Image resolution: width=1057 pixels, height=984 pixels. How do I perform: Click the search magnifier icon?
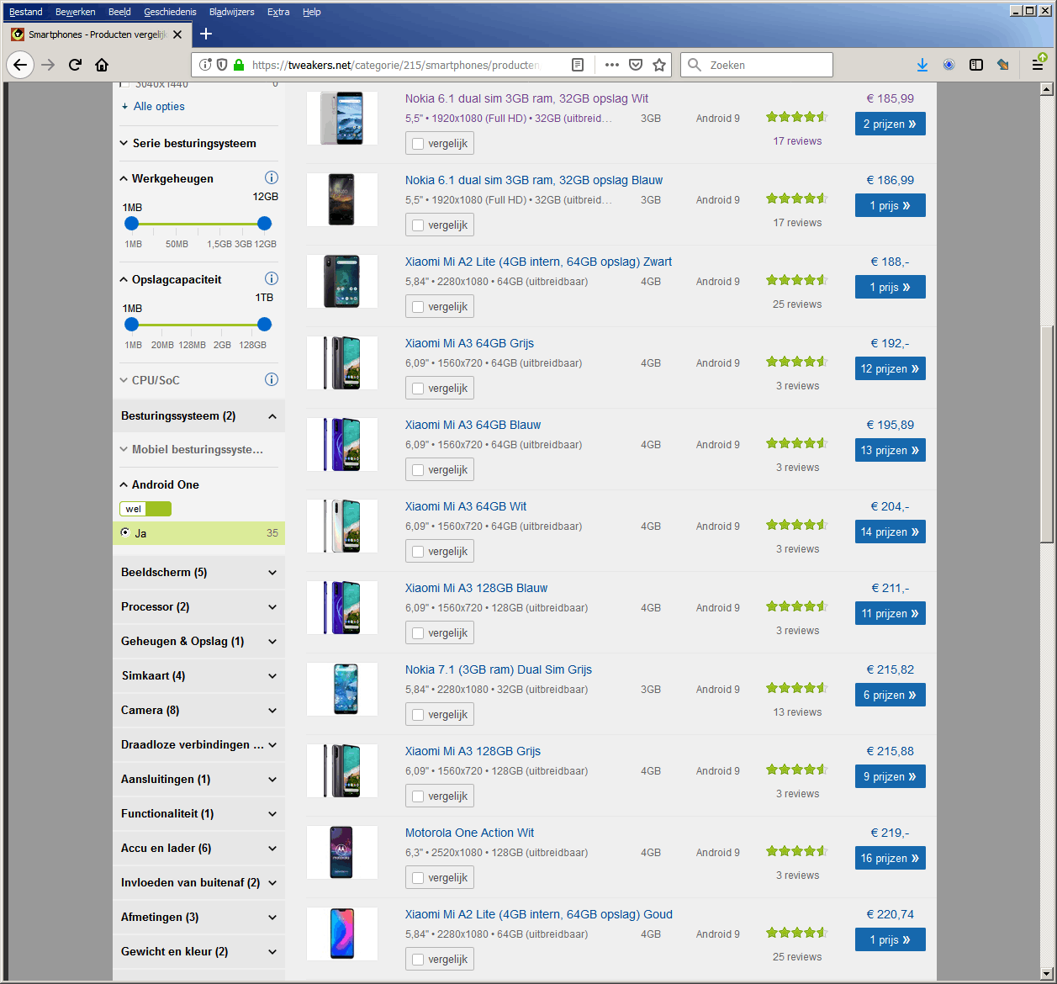point(695,65)
